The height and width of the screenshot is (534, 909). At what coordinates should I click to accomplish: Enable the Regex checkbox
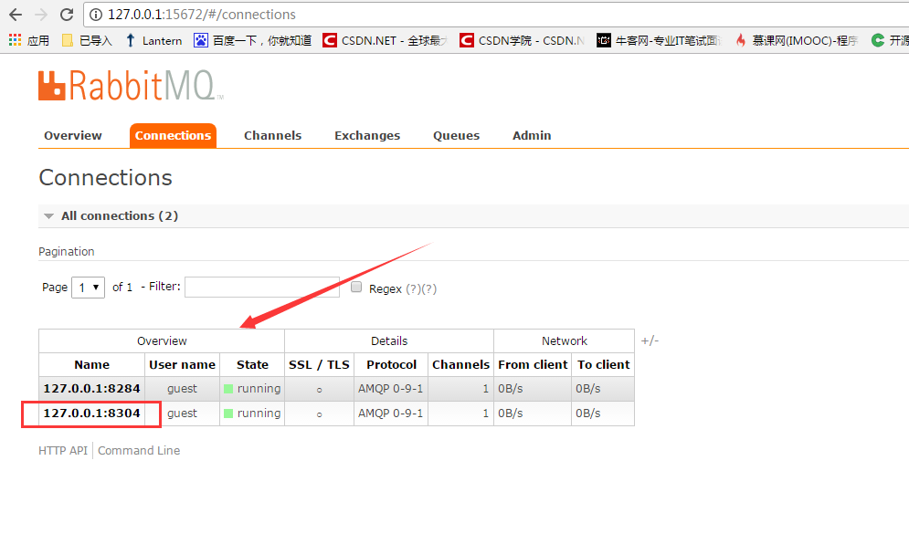[356, 288]
